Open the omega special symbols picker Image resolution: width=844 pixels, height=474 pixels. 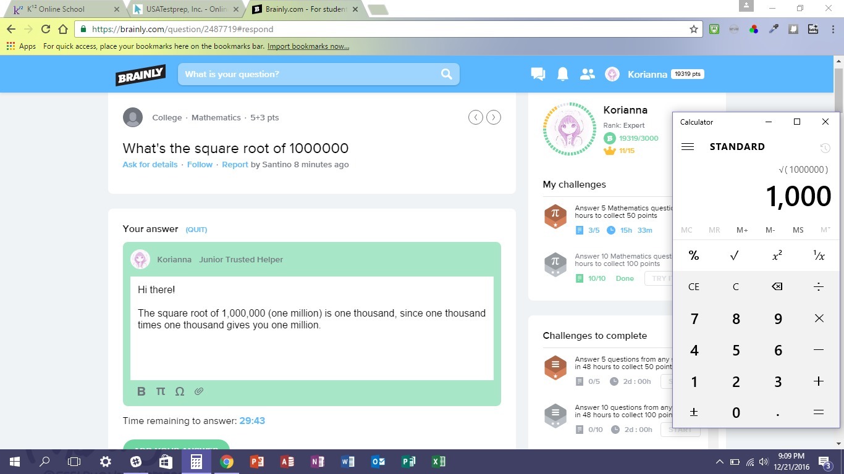coord(180,391)
